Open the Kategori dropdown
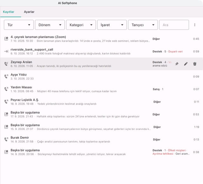This screenshot has height=184, width=203. (x=81, y=25)
